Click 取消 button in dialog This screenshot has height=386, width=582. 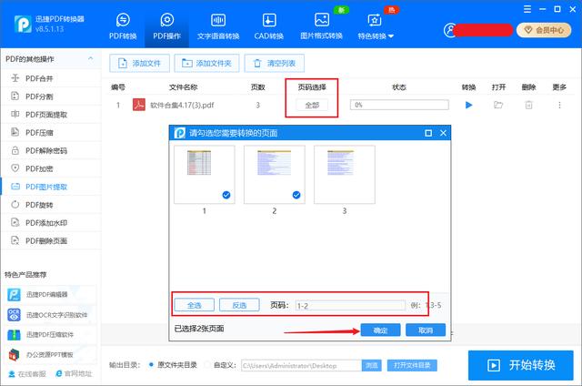click(x=426, y=330)
